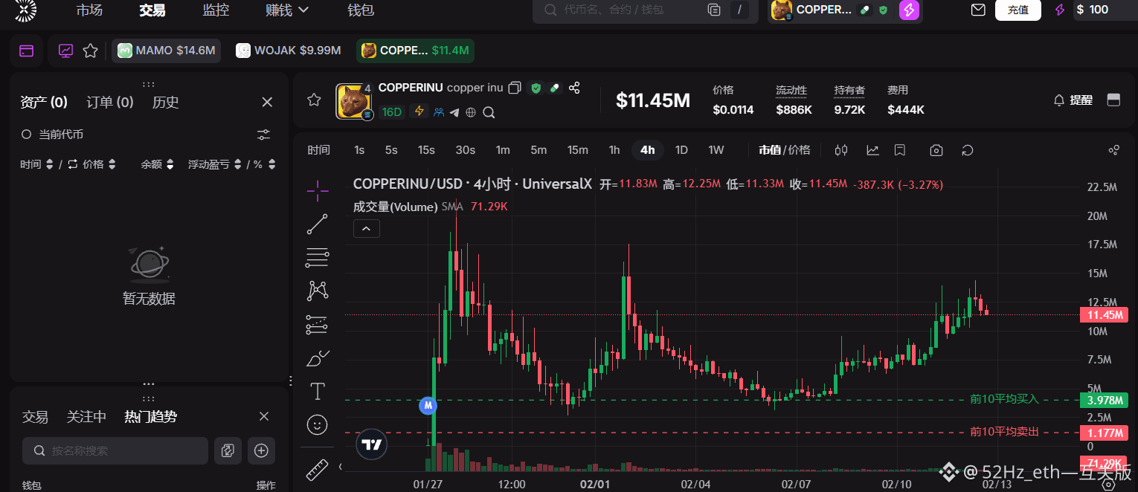This screenshot has width=1138, height=492.
Task: Open the Telegram link for COPPERINU
Action: [x=454, y=112]
